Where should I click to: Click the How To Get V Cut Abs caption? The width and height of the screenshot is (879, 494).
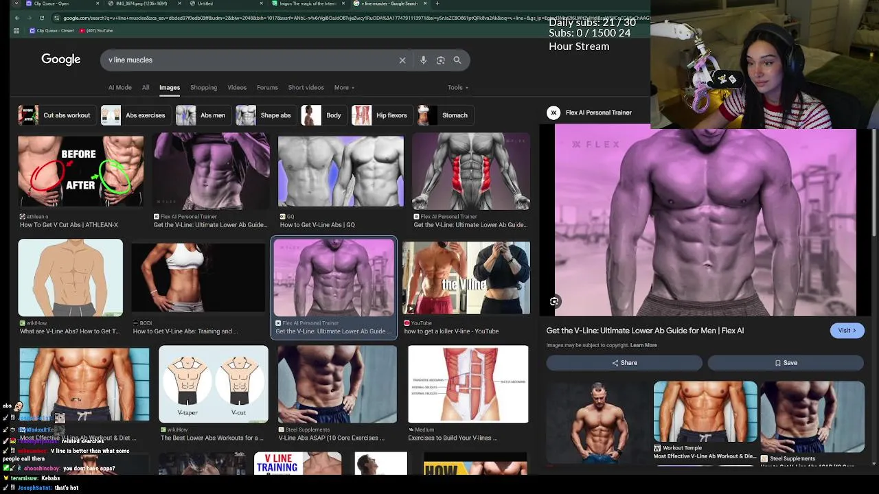tap(69, 225)
